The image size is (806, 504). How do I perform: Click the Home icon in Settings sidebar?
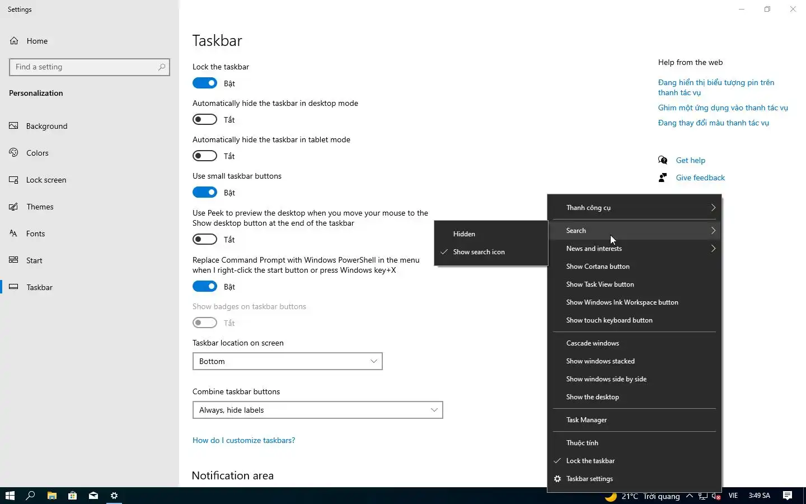pos(14,41)
